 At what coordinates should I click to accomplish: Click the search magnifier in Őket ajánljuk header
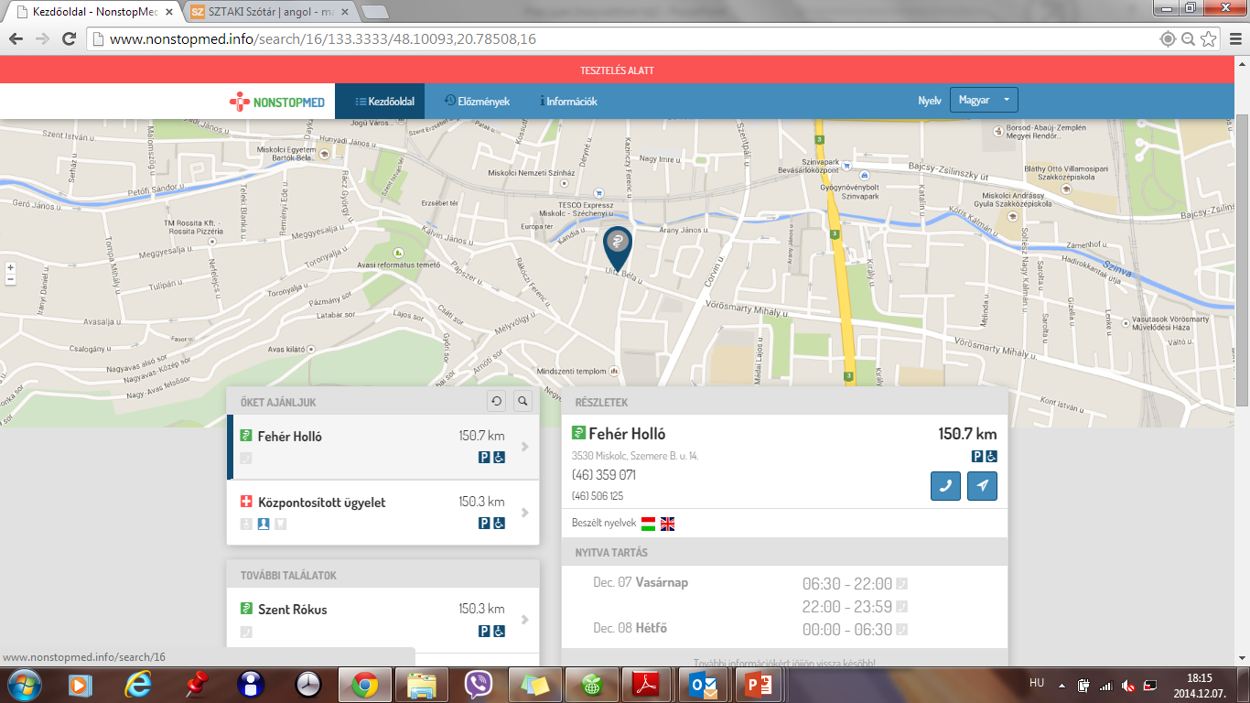point(523,401)
